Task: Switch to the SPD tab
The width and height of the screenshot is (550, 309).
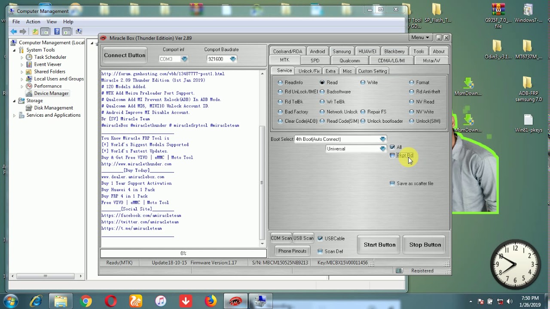Action: tap(315, 61)
